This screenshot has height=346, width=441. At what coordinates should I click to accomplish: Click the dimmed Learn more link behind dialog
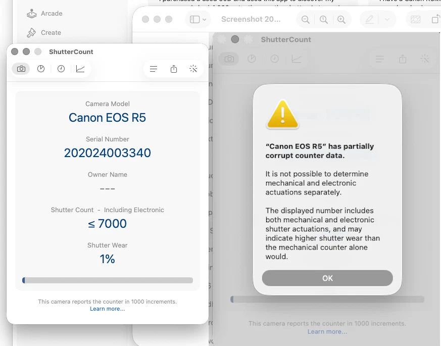pyautogui.click(x=327, y=332)
